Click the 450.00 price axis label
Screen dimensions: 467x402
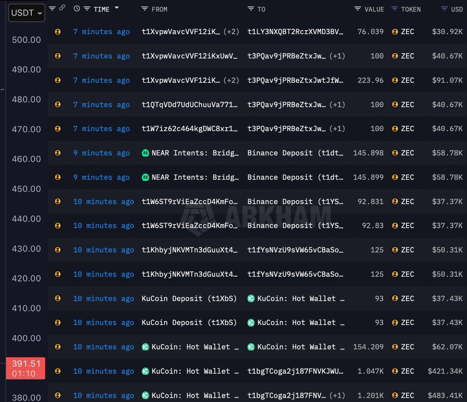coord(26,189)
